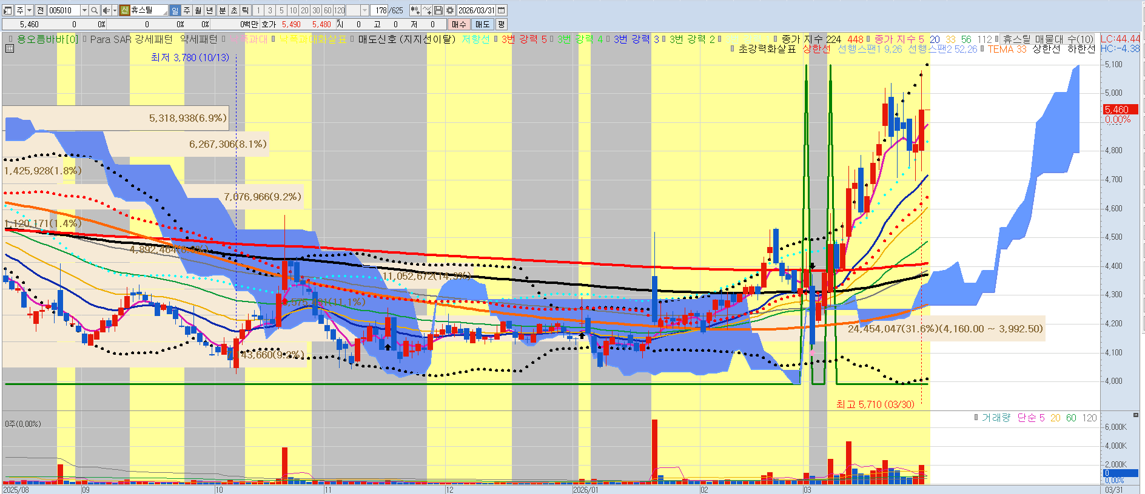Toggle the 종가 지수 224 indicator marker
1145x494 pixels.
click(x=776, y=39)
